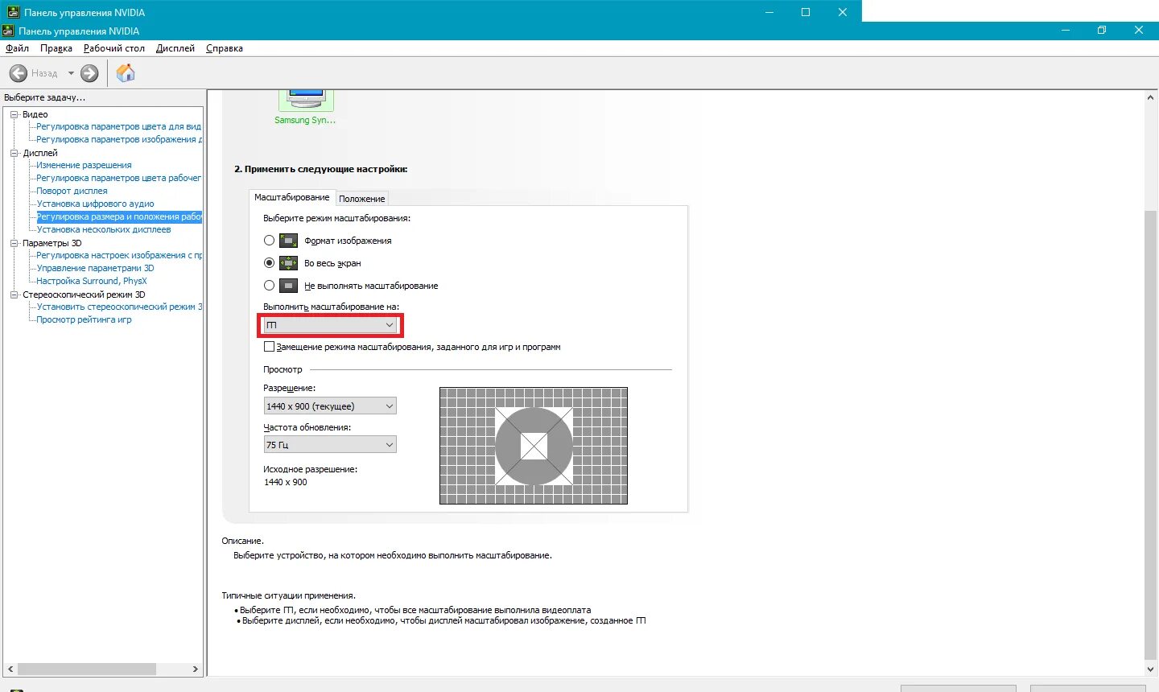Screen dimensions: 1159x692
Task: Open Регулировка настроек изображения с просмотром
Action: pyautogui.click(x=118, y=255)
